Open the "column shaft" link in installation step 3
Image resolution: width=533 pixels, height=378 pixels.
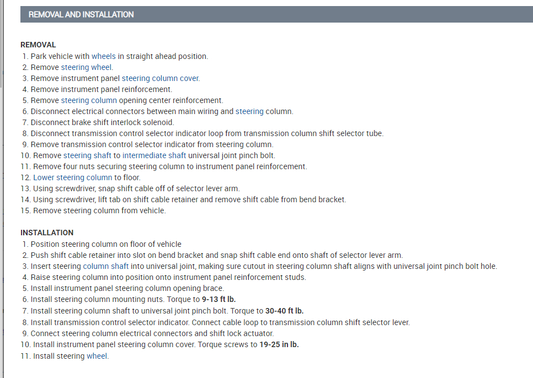click(105, 266)
